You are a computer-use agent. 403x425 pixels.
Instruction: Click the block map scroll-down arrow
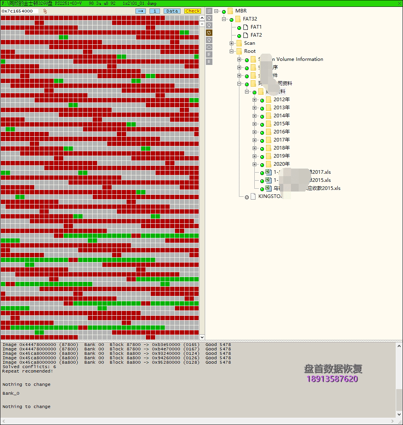pyautogui.click(x=202, y=337)
